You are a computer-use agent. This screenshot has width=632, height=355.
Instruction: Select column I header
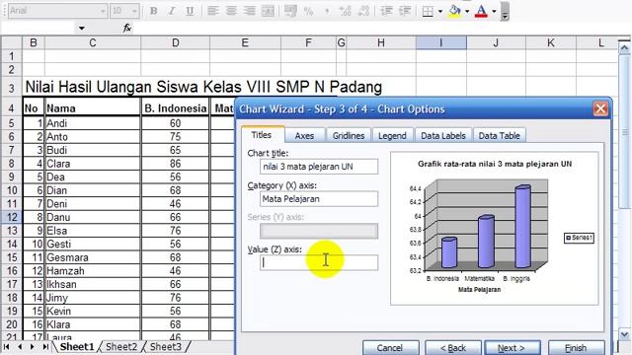441,42
